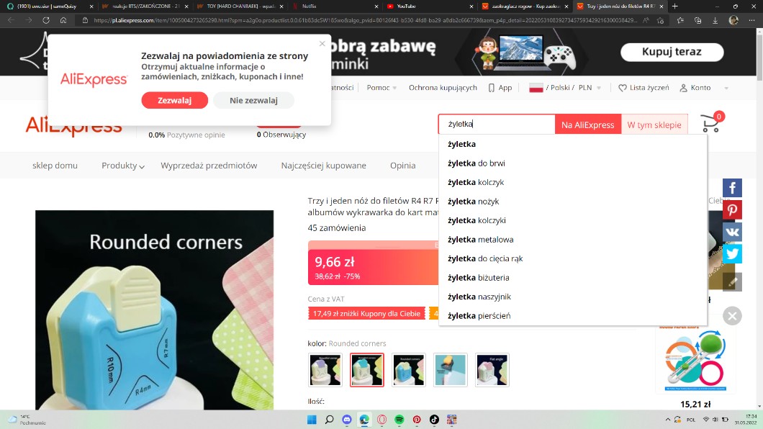Image resolution: width=763 pixels, height=429 pixels.
Task: Share the product on VK
Action: coord(732,232)
